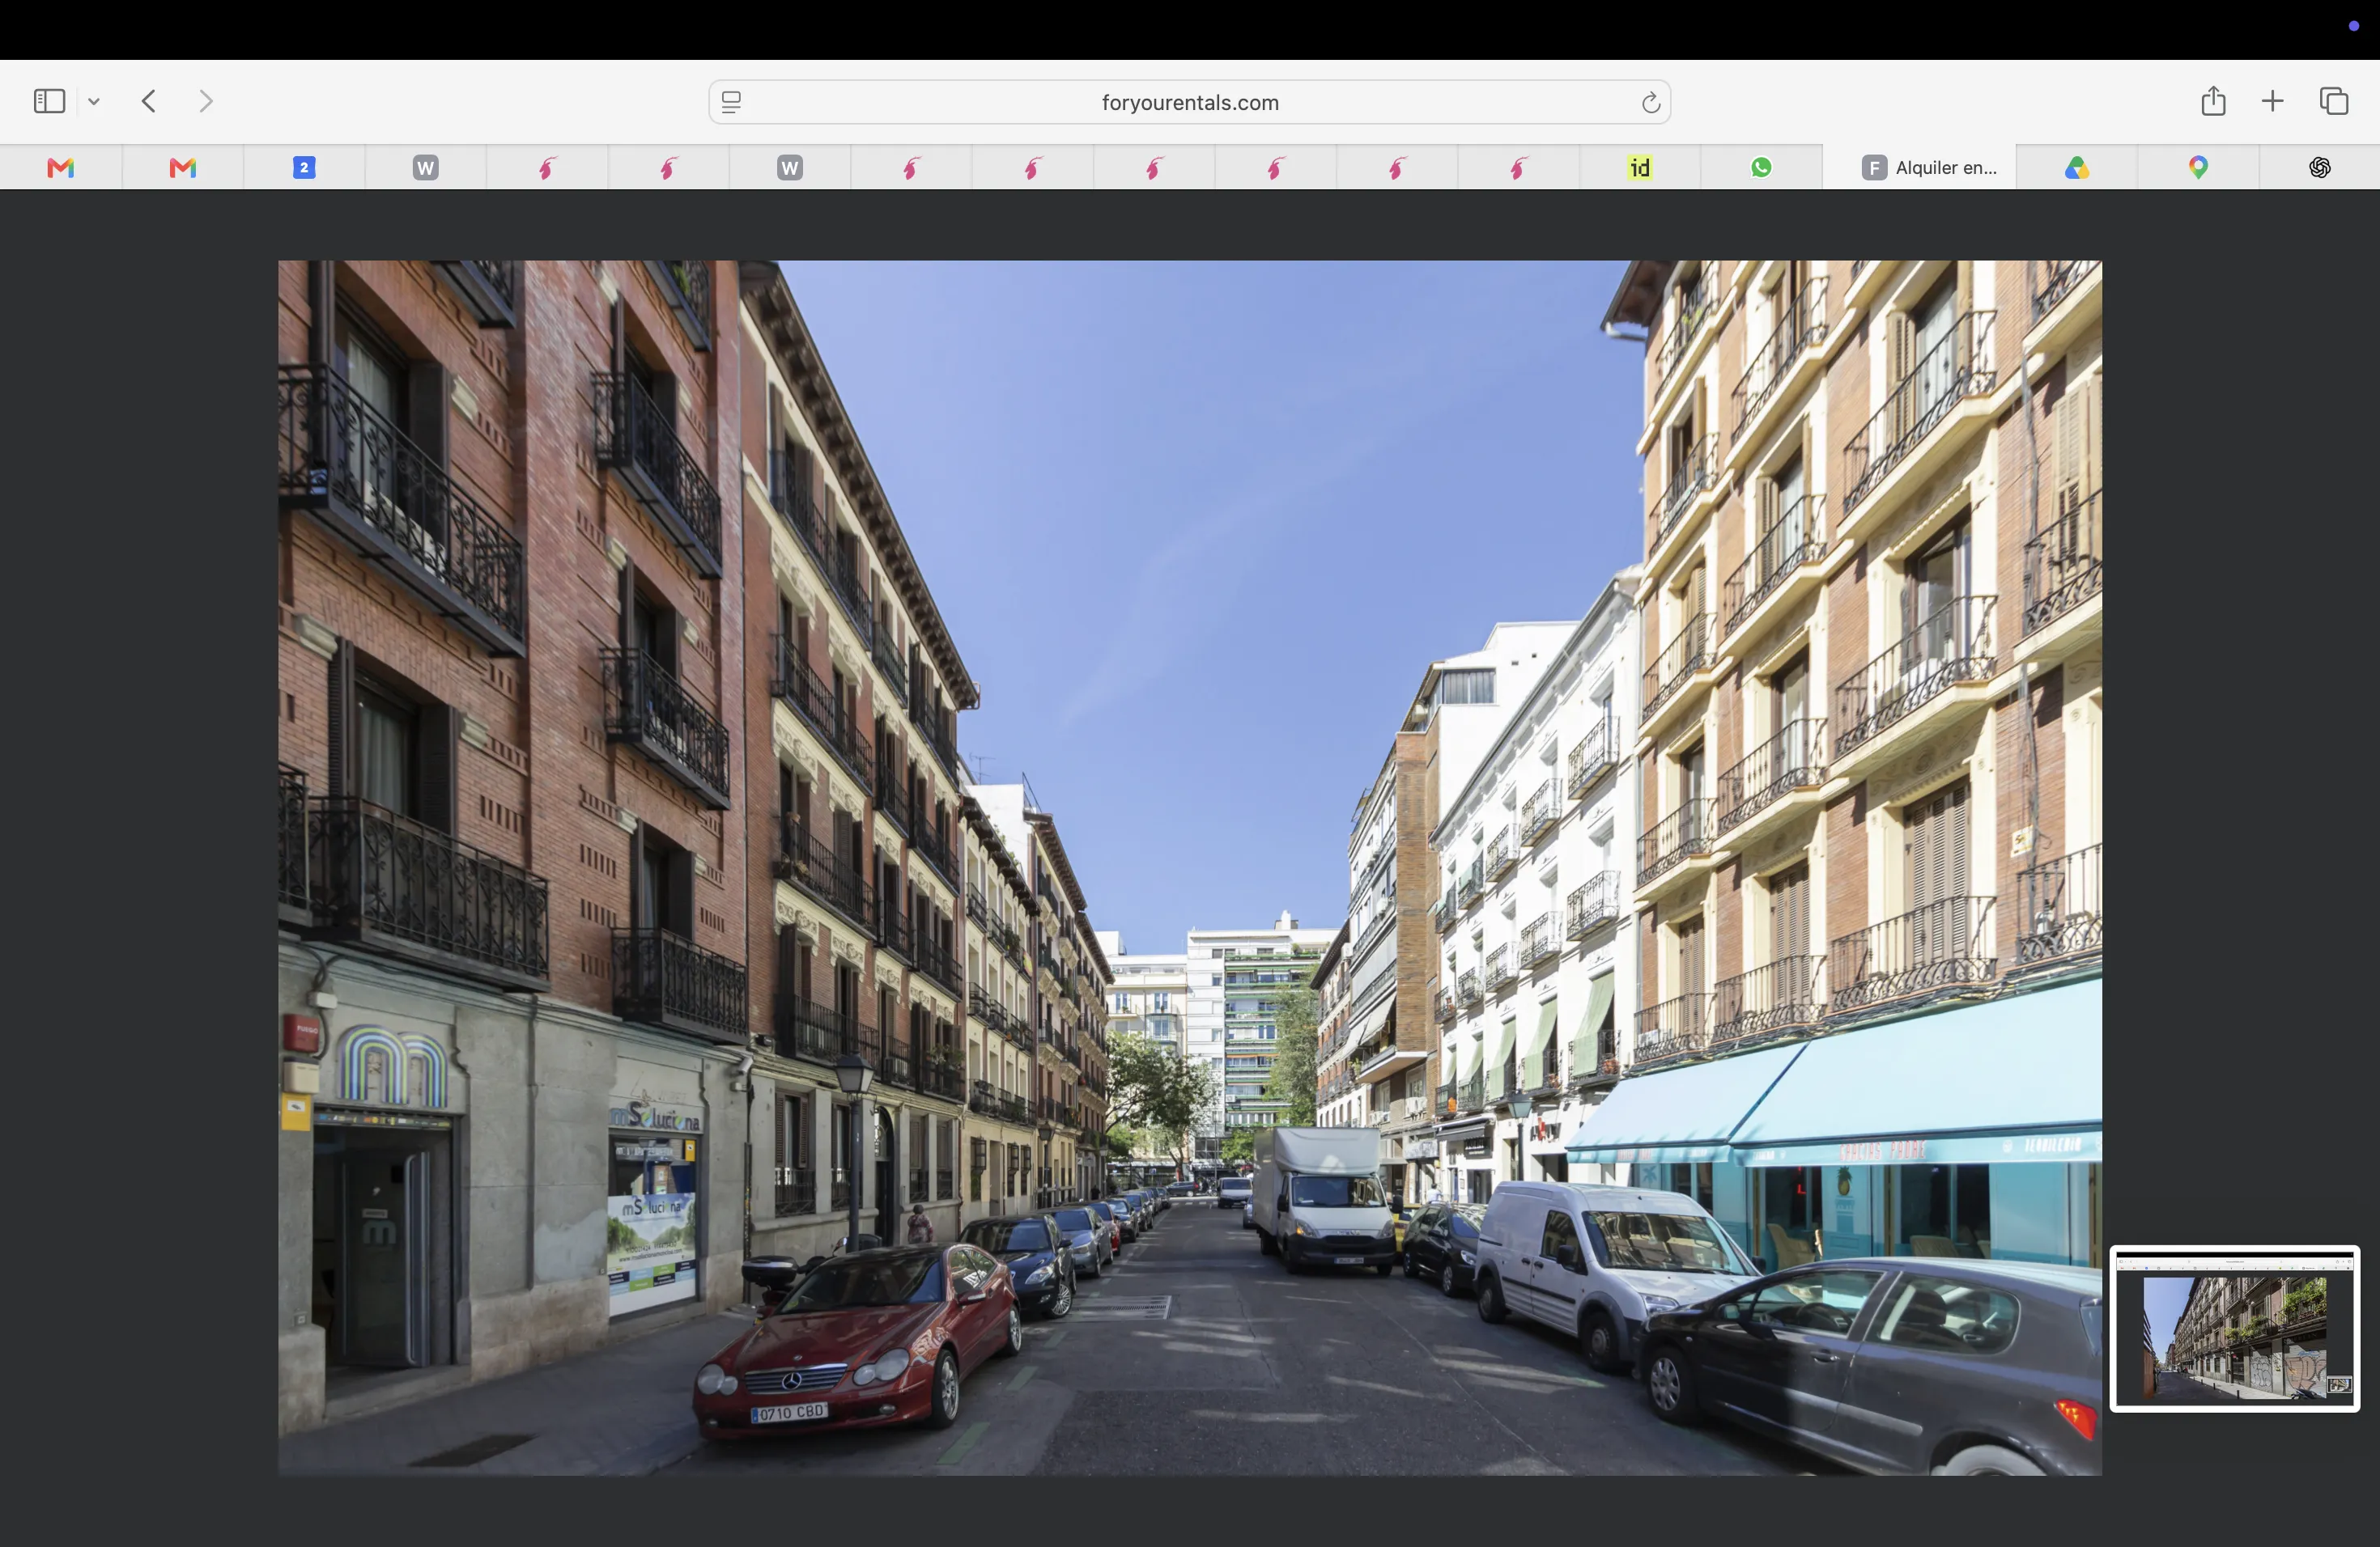This screenshot has width=2380, height=1547.
Task: Add a new tab
Action: point(2272,101)
